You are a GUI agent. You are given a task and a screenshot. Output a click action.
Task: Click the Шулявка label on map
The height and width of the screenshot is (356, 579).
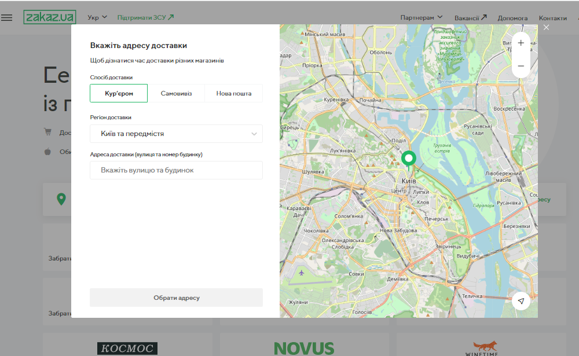[x=313, y=172]
